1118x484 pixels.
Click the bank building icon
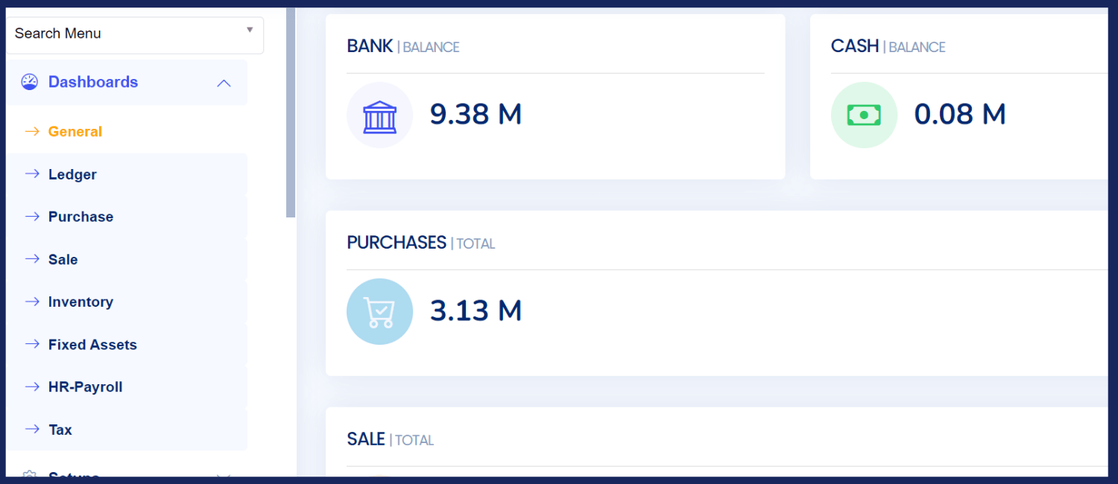click(379, 115)
